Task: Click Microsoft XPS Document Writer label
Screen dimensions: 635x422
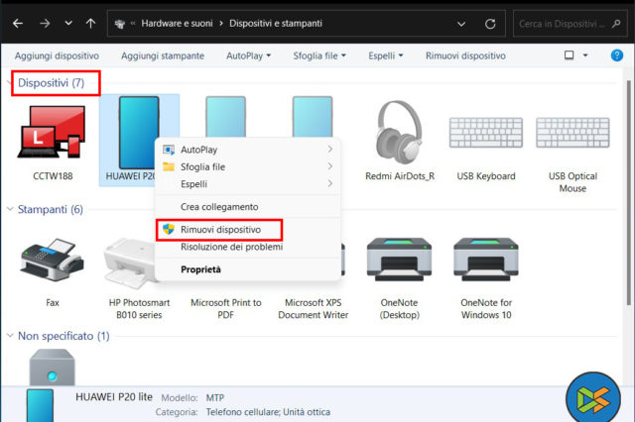Action: coord(314,309)
